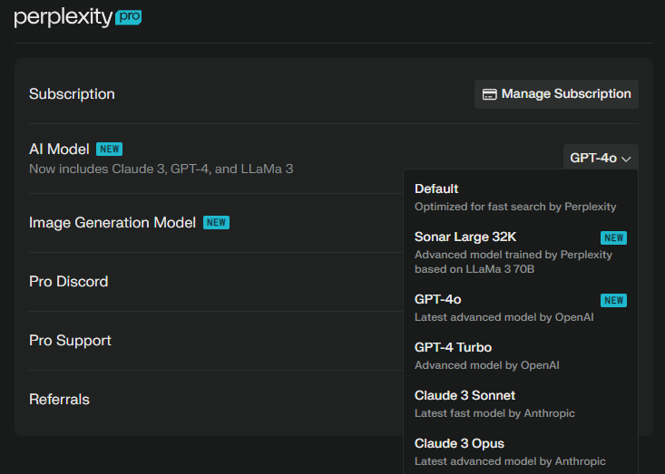The image size is (665, 474).
Task: Click the NEW badge on Sonar Large 32K
Action: 613,237
